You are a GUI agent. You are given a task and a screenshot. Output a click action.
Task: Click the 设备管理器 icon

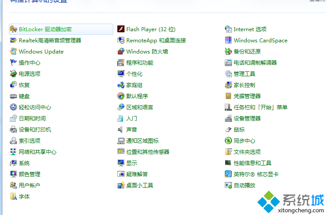pos(228,119)
